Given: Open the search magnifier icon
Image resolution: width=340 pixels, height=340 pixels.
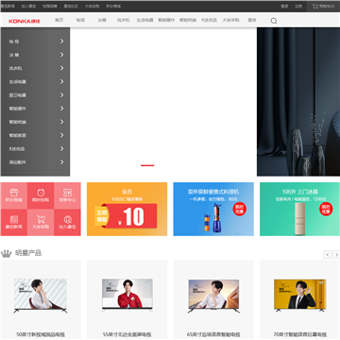Looking at the screenshot, I should 274,21.
